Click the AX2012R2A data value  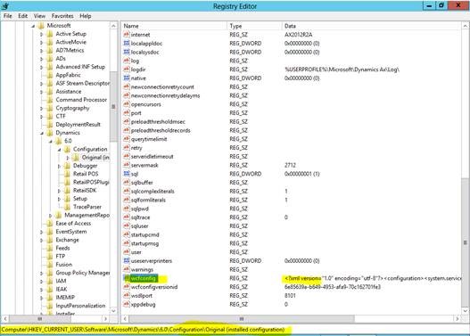click(x=298, y=35)
